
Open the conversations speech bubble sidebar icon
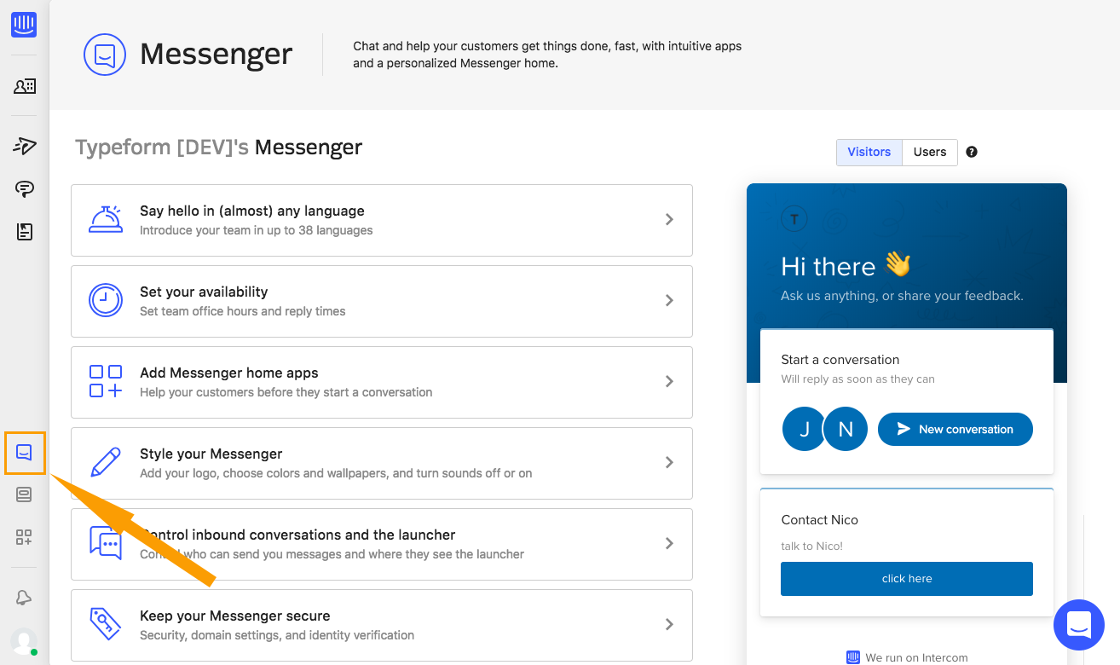pos(23,188)
